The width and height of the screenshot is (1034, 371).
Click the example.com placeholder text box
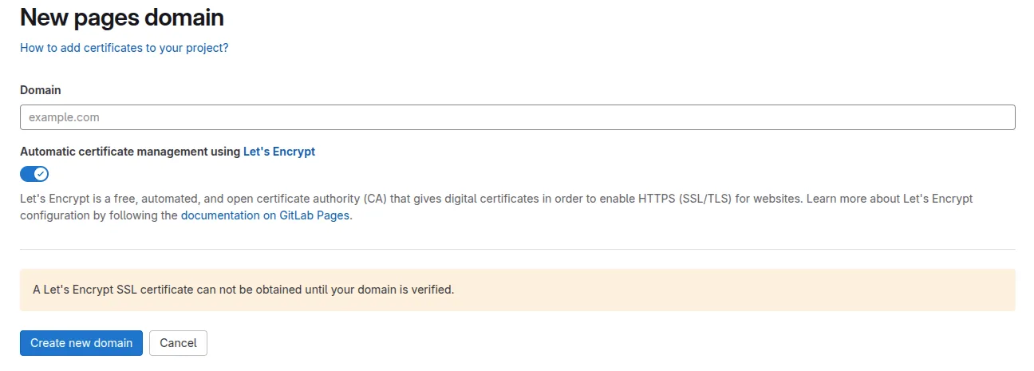[x=517, y=117]
